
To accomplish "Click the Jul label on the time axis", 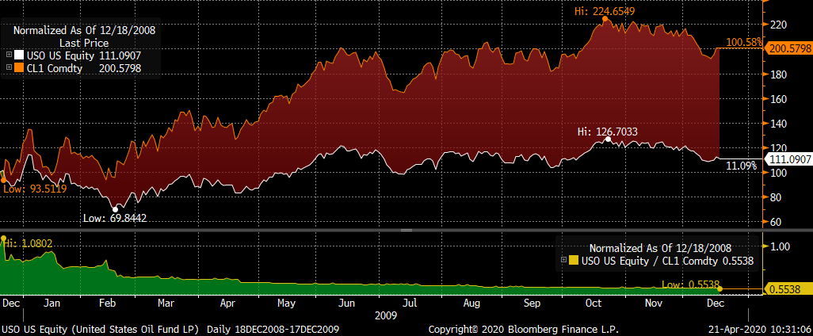I will point(410,302).
